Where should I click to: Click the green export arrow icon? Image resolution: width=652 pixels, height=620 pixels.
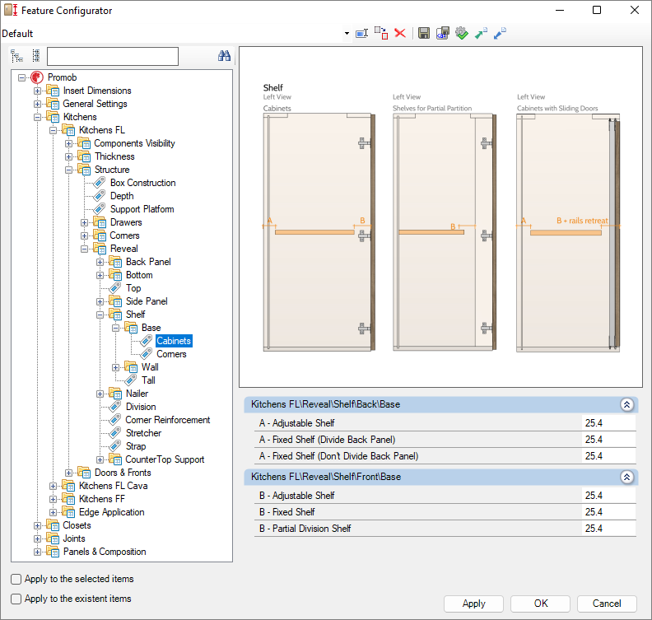481,33
